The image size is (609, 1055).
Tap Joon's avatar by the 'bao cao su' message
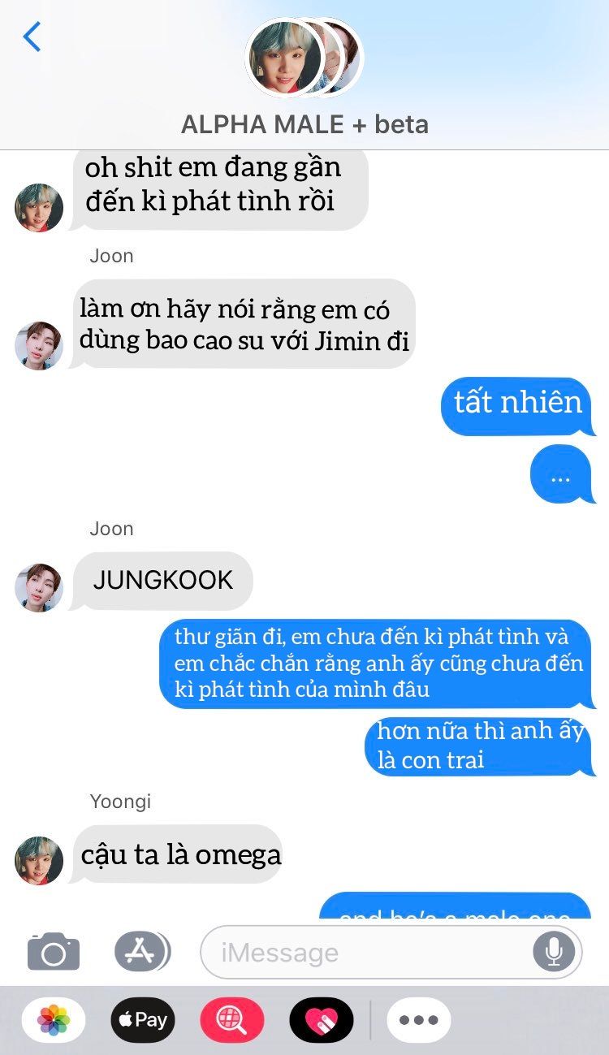[x=39, y=345]
